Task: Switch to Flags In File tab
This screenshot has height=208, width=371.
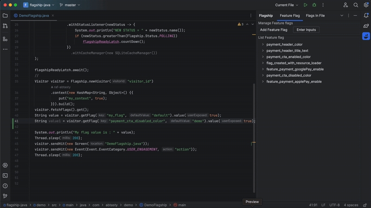Action: (315, 15)
